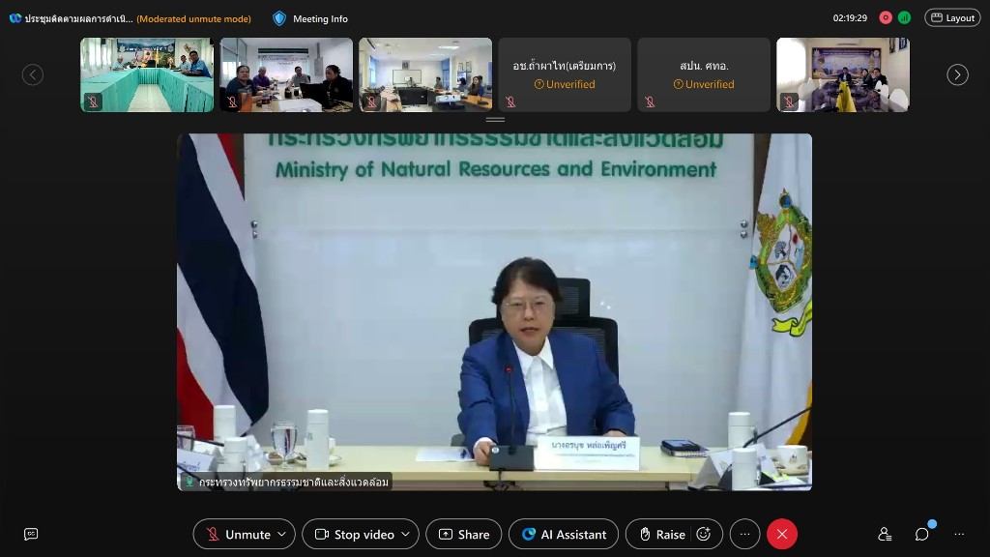
Task: Open the chat panel
Action: point(921,534)
